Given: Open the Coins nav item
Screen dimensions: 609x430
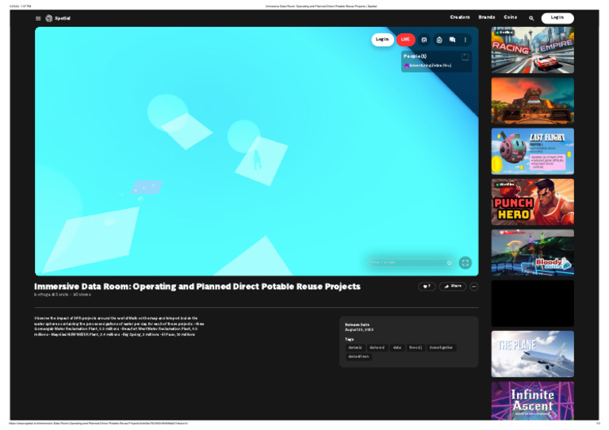Looking at the screenshot, I should [511, 17].
